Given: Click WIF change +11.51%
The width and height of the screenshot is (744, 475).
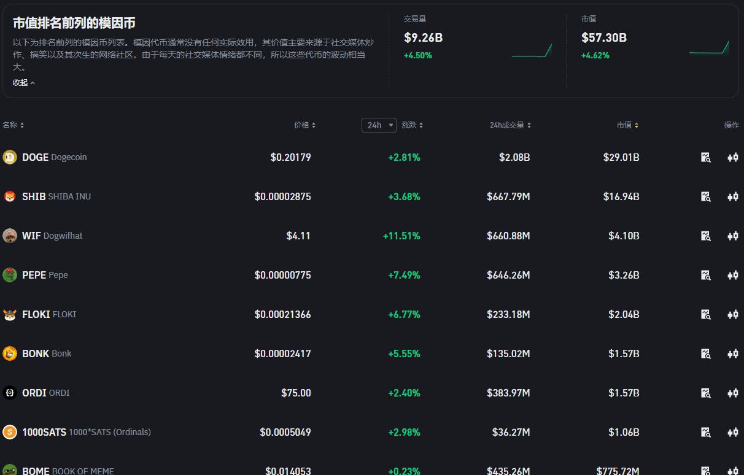Looking at the screenshot, I should (x=401, y=236).
